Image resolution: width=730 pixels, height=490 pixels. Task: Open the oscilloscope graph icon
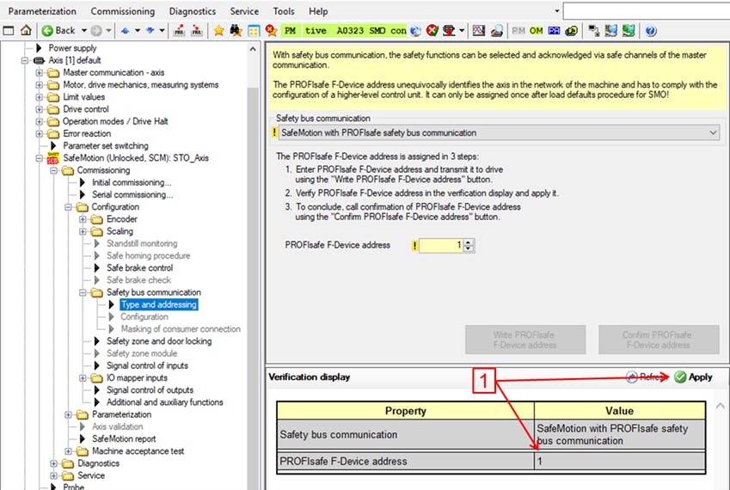[x=479, y=31]
